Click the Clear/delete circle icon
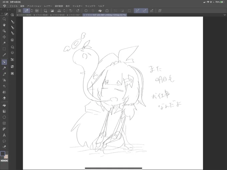227x170 pixels. [x=86, y=11]
